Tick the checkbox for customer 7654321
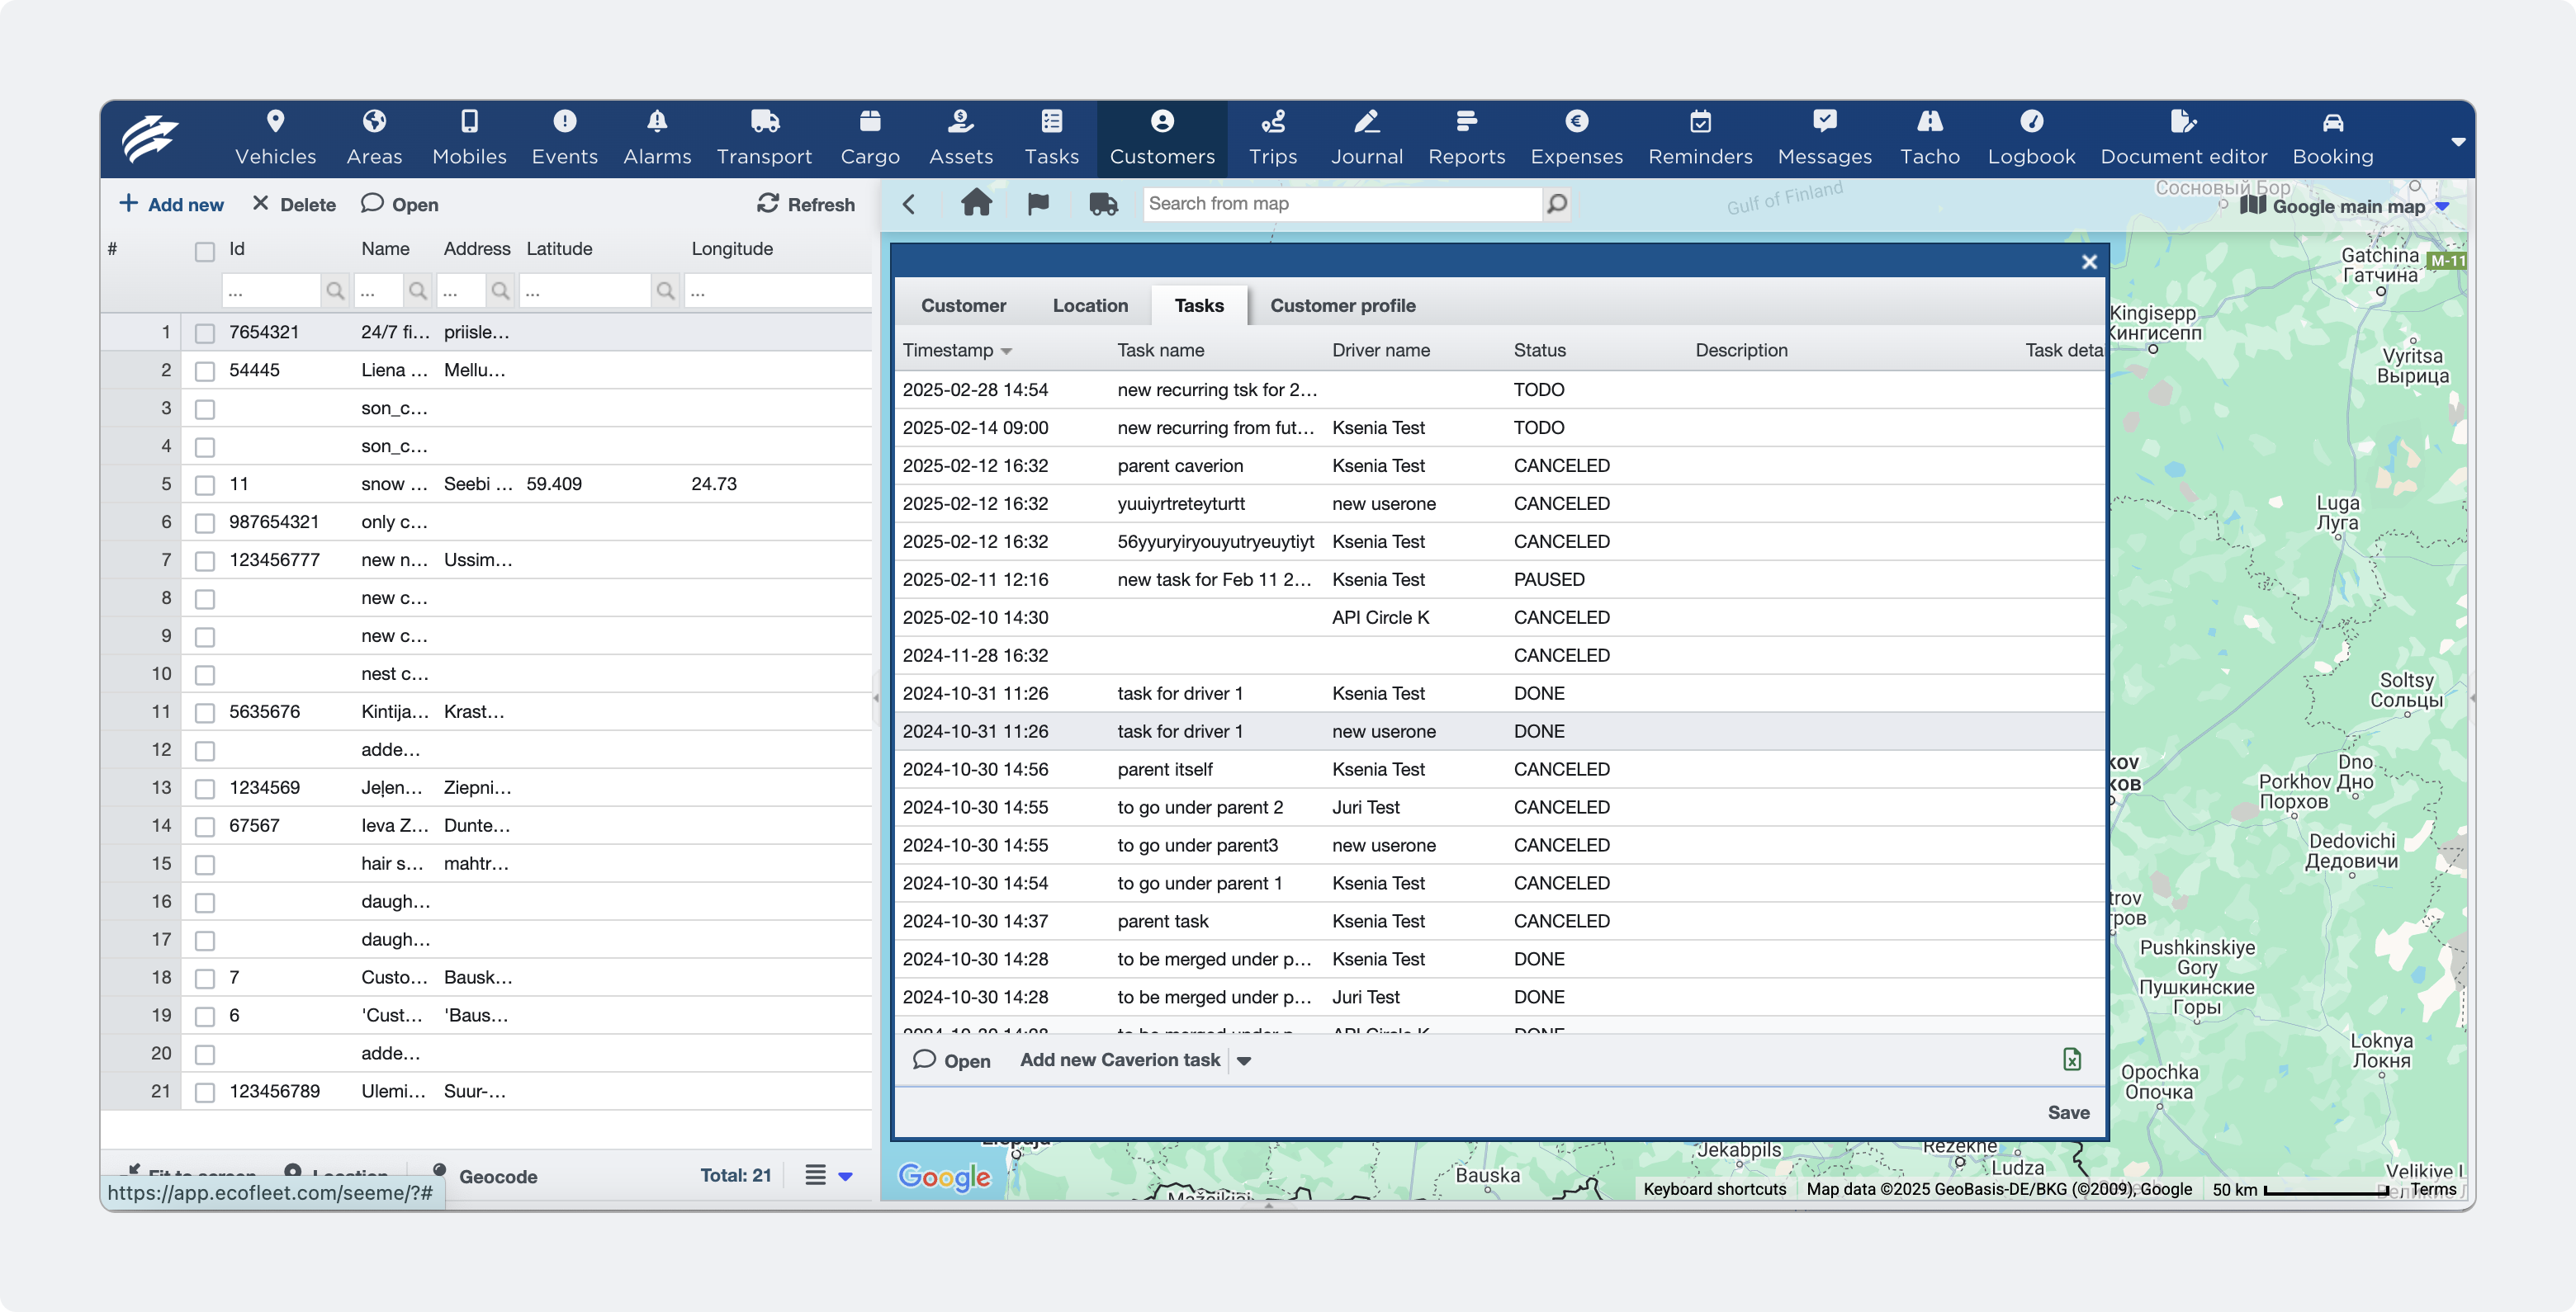 click(205, 333)
